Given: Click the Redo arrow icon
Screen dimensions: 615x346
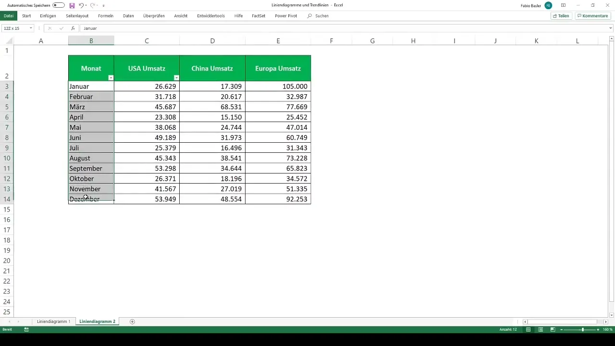Looking at the screenshot, I should 92,5.
